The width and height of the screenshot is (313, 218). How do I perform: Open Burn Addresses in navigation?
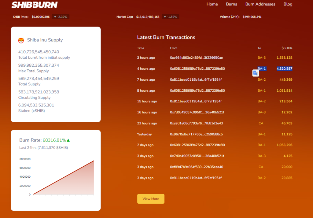click(x=260, y=4)
